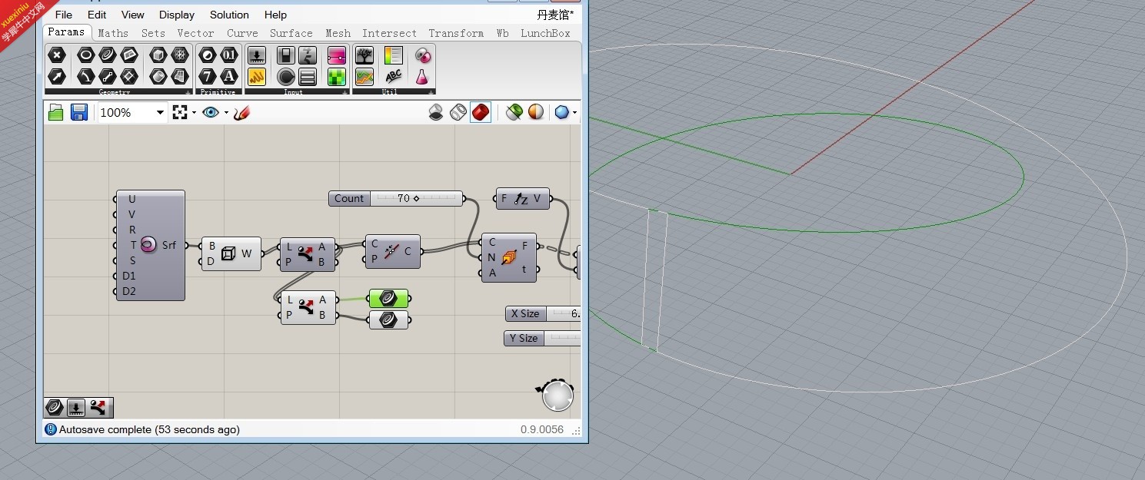This screenshot has width=1145, height=480.
Task: Add a Cluster component icon
Action: (422, 55)
